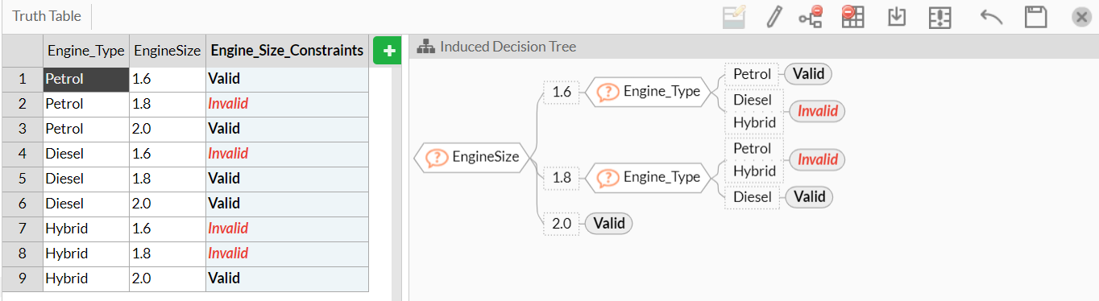Click the undo arrow icon

click(991, 17)
